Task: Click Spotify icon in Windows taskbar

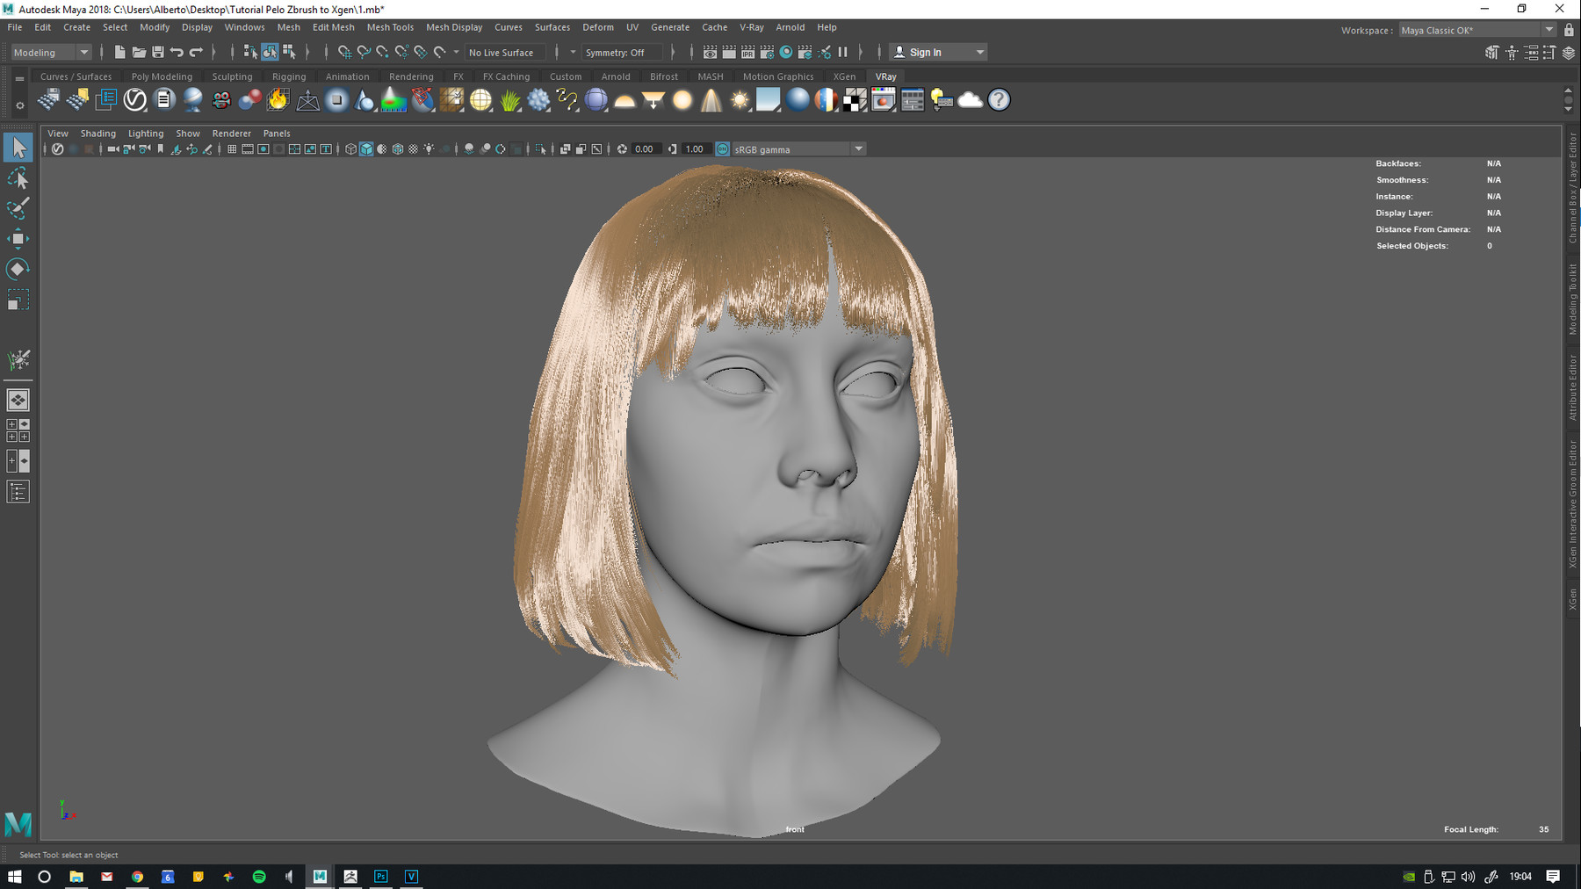Action: (x=259, y=877)
